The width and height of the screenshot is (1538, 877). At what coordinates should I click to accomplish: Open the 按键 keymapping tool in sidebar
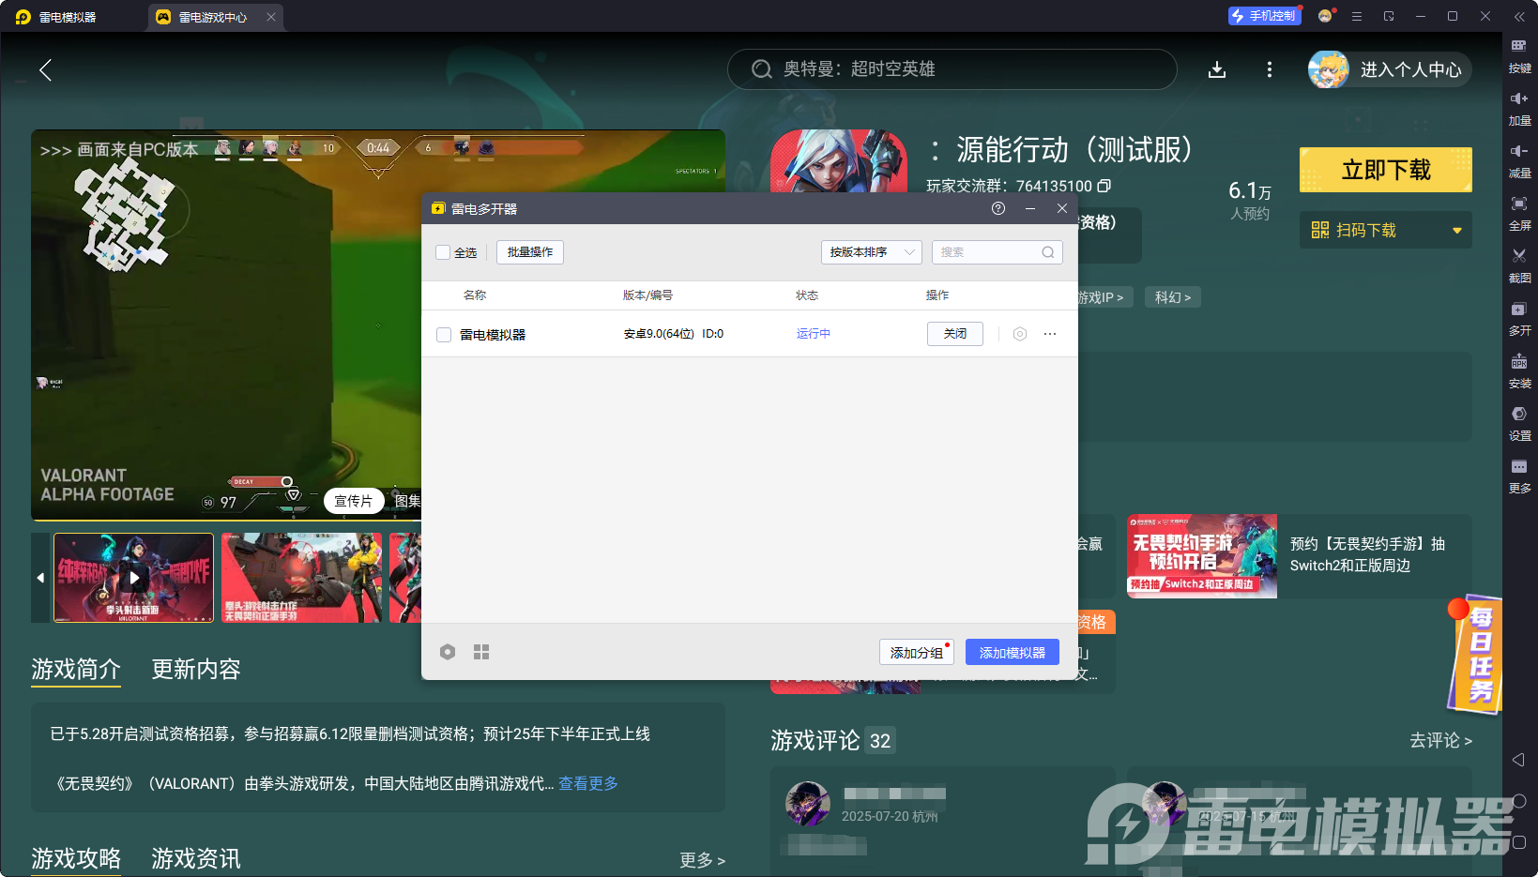click(x=1519, y=55)
